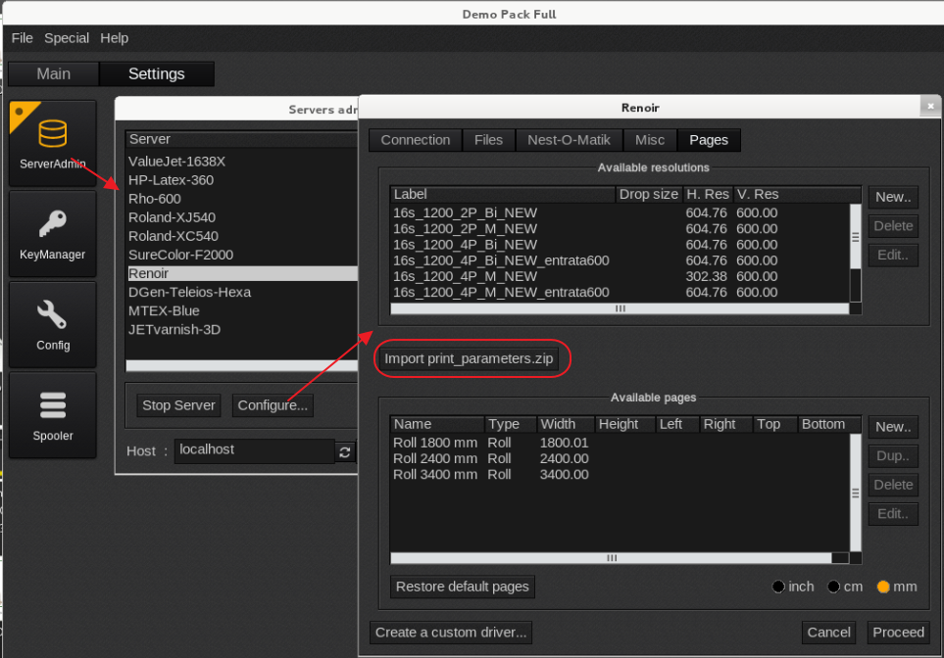Select the mm unit radio button
Viewport: 944px width, 658px height.
coord(882,587)
